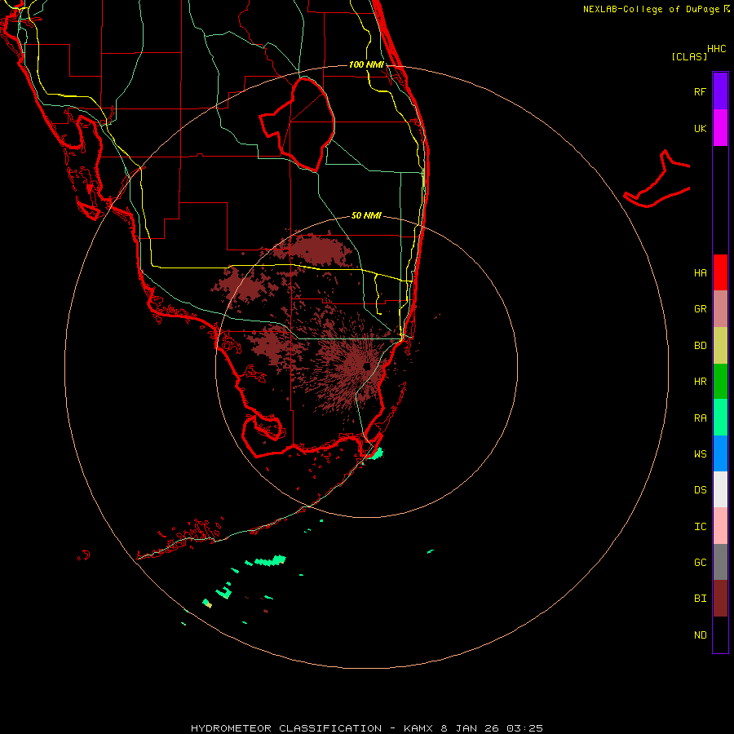The image size is (734, 734).
Task: Click the HYDROMETEOR CLASSIFICATION title text
Action: point(286,728)
